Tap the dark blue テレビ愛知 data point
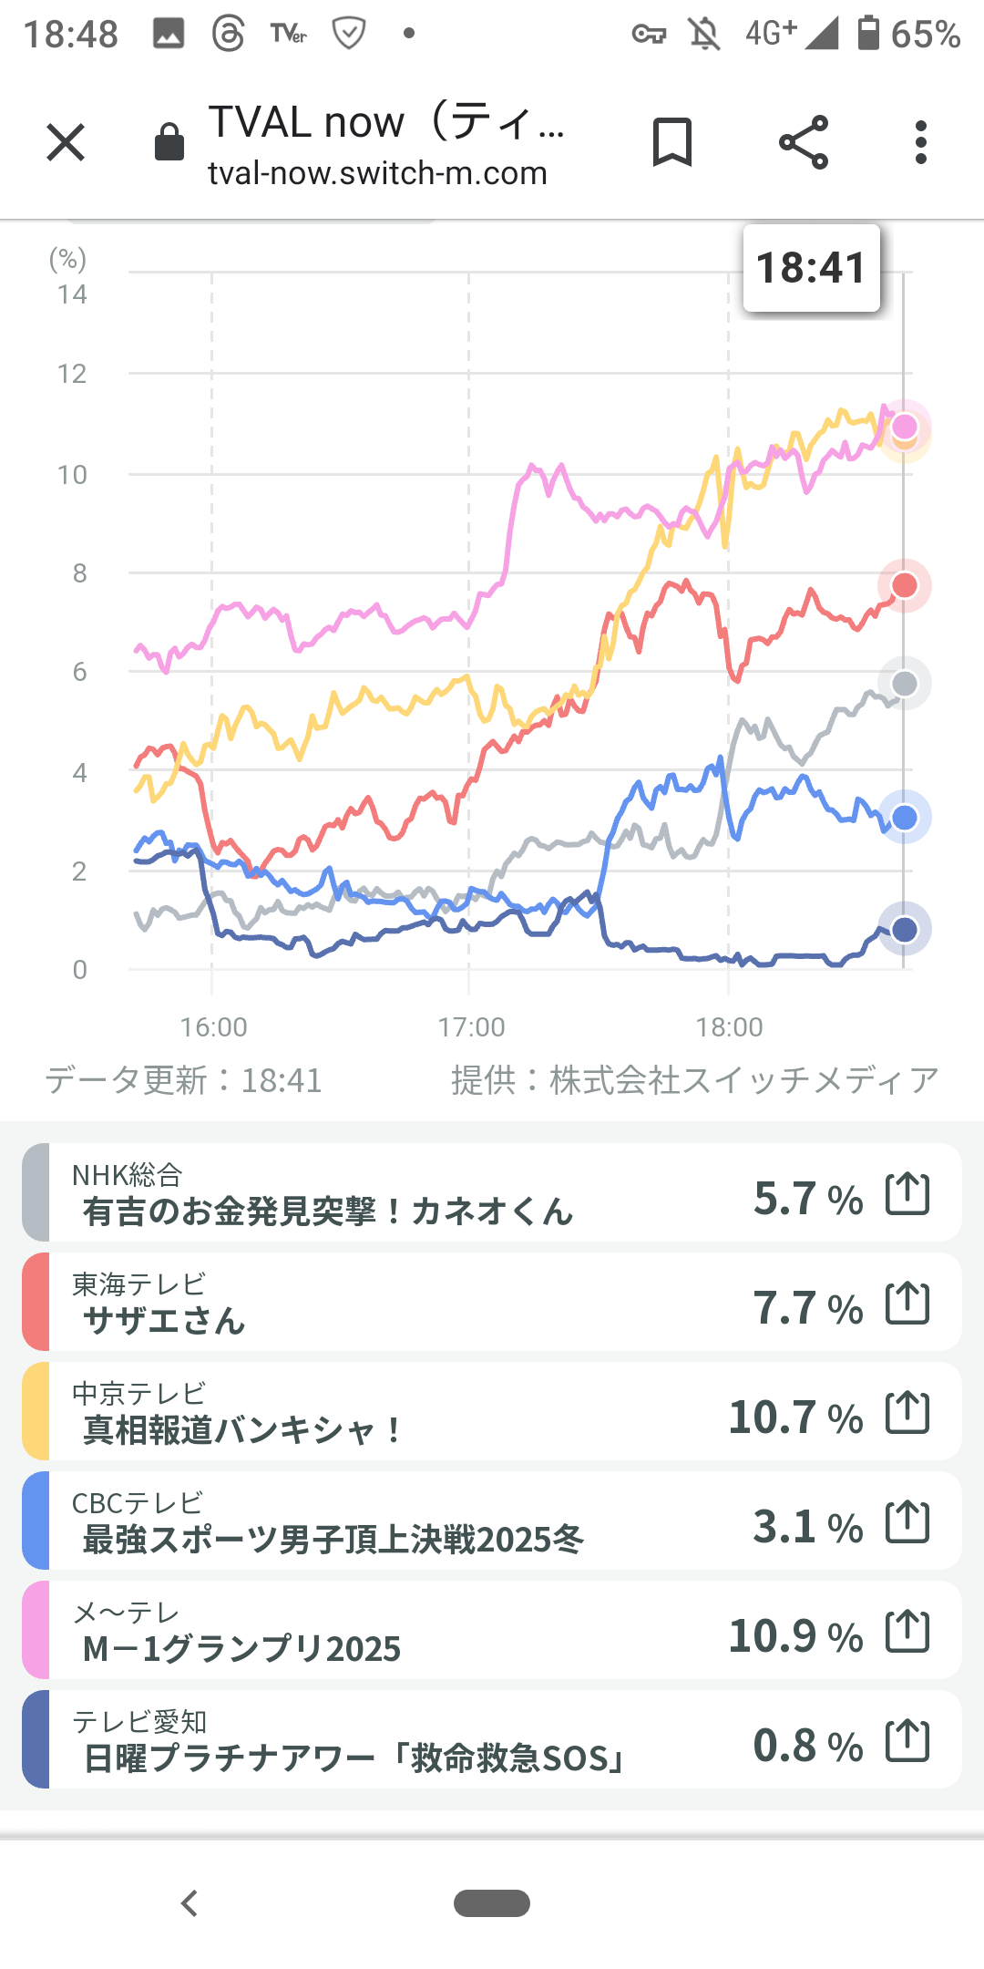 click(905, 930)
